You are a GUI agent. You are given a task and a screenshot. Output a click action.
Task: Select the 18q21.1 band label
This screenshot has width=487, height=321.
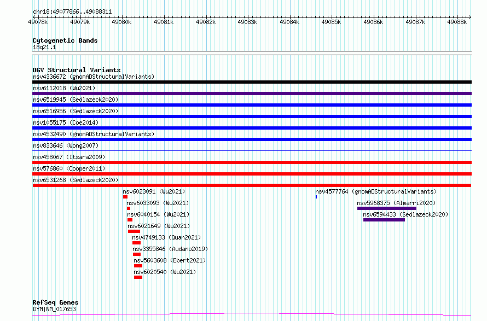tap(44, 48)
